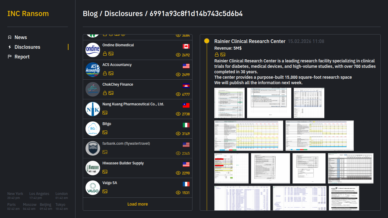
Task: Click the eye icon beside ChokChey Finance views
Action: [x=178, y=94]
